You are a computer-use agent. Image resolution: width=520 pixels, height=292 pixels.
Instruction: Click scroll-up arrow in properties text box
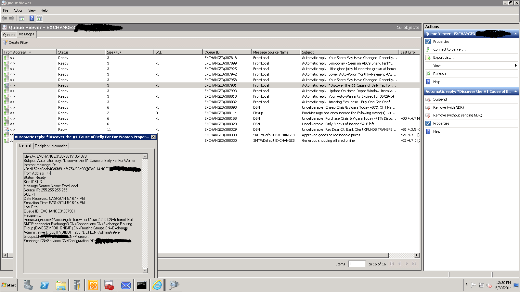[x=145, y=156]
